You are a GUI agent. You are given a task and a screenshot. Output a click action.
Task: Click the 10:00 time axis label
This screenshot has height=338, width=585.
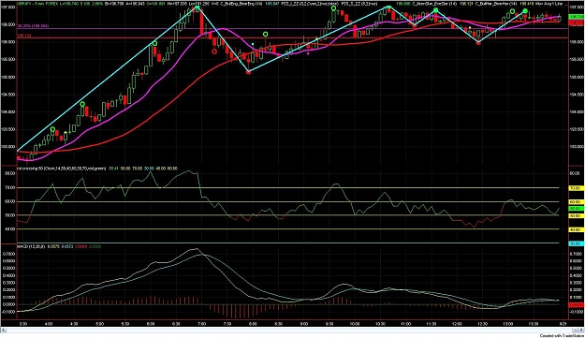[355, 324]
